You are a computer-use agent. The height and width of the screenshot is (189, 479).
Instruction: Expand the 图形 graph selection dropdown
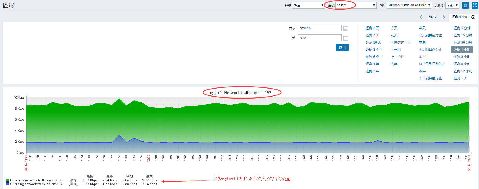[409, 5]
